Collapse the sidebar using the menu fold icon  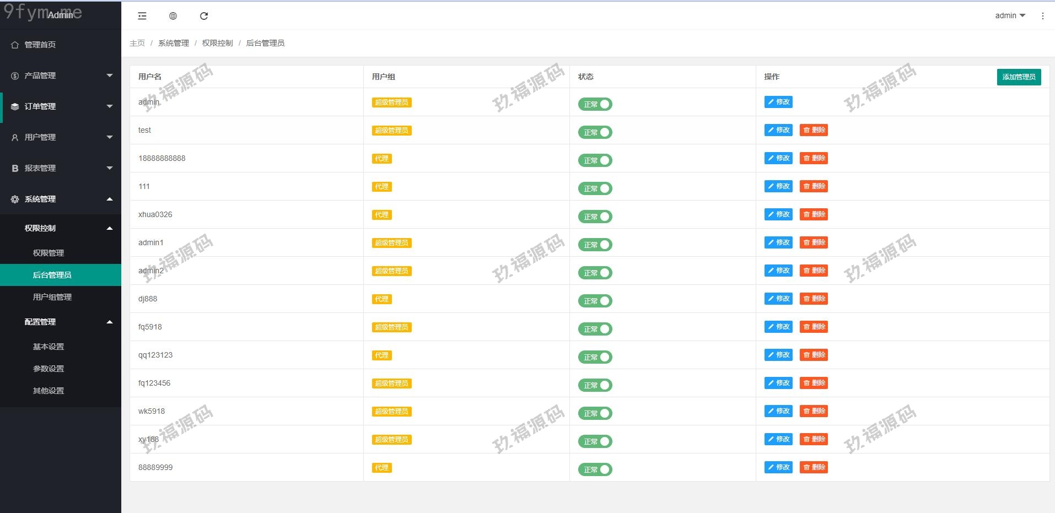coord(142,16)
